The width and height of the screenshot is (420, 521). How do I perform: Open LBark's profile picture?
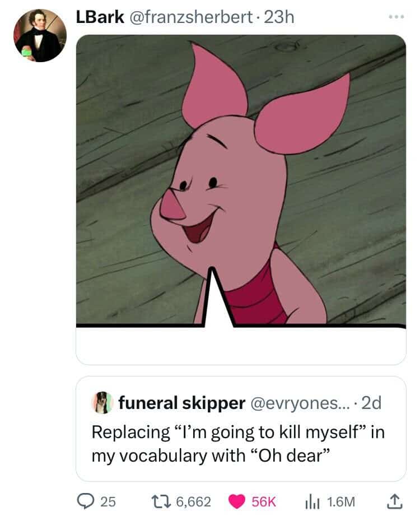(x=40, y=35)
